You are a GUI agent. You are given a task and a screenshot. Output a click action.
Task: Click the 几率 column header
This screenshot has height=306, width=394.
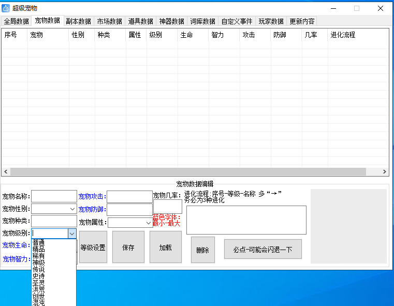coord(315,35)
